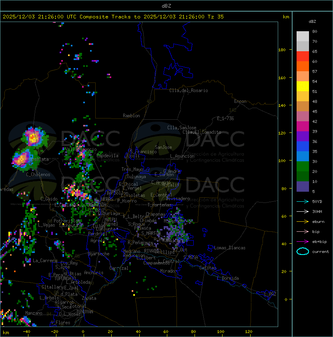This screenshot has height=337, width=333.
Task: Click the 'Catitas' map label
Action: tap(208, 268)
